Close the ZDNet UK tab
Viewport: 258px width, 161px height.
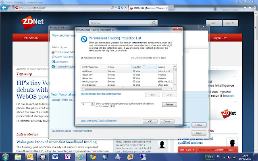tap(166, 8)
